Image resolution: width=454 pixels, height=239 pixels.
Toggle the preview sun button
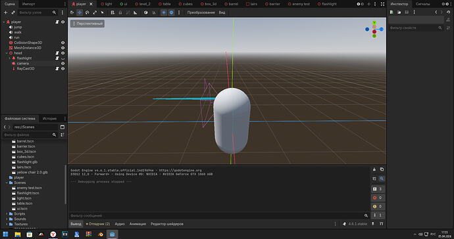[x=164, y=12]
